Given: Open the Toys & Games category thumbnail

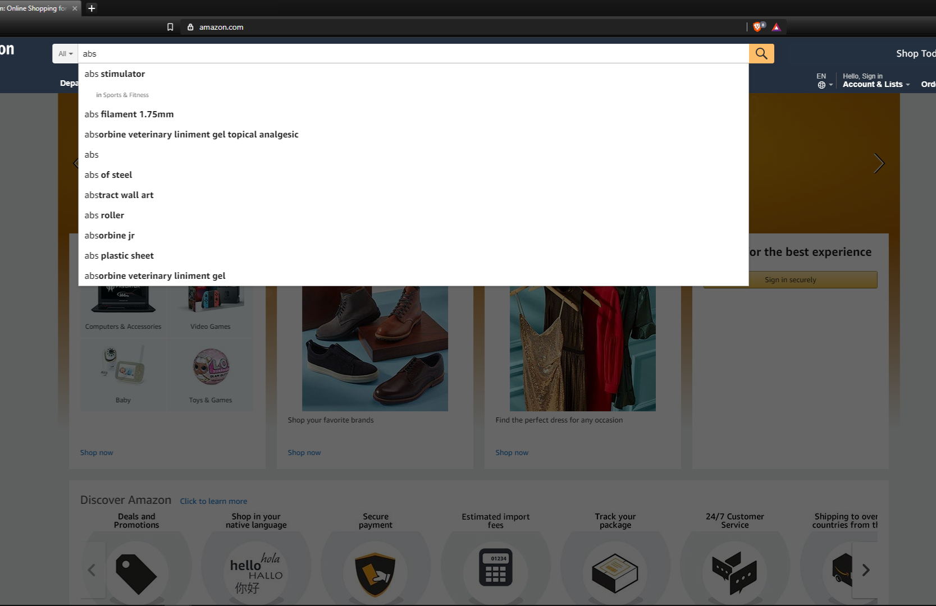Looking at the screenshot, I should coord(211,375).
